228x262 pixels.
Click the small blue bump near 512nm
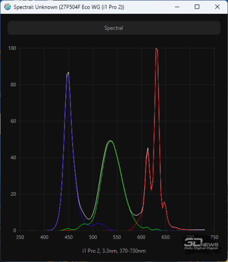click(x=99, y=223)
